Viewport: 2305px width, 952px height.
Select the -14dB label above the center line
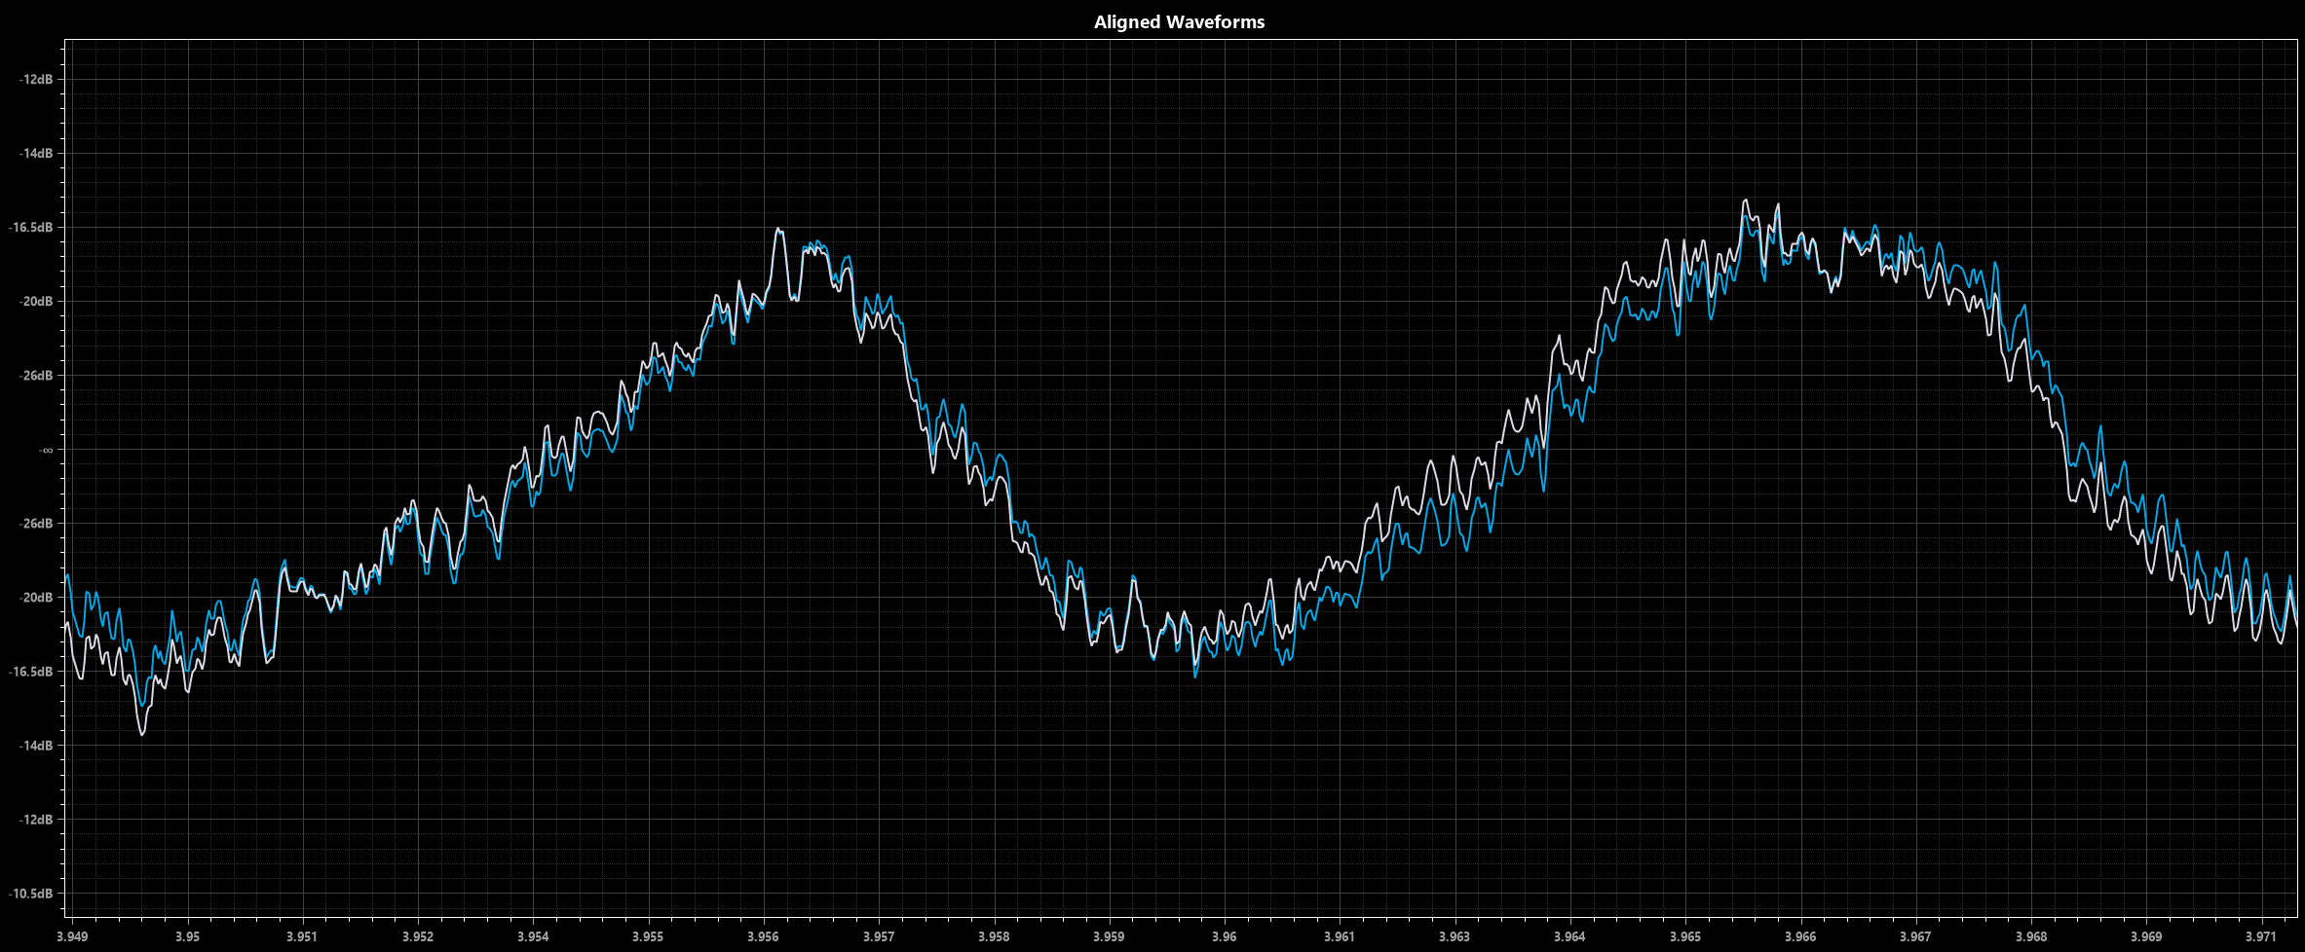pos(35,154)
